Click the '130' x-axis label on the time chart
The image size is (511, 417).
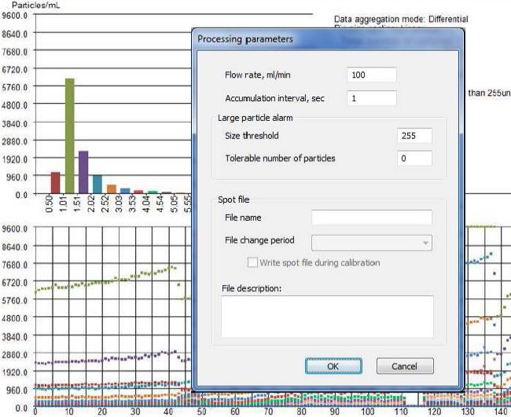point(467,412)
